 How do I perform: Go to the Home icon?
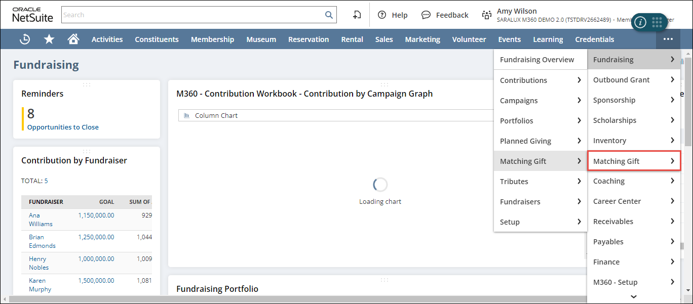click(73, 39)
